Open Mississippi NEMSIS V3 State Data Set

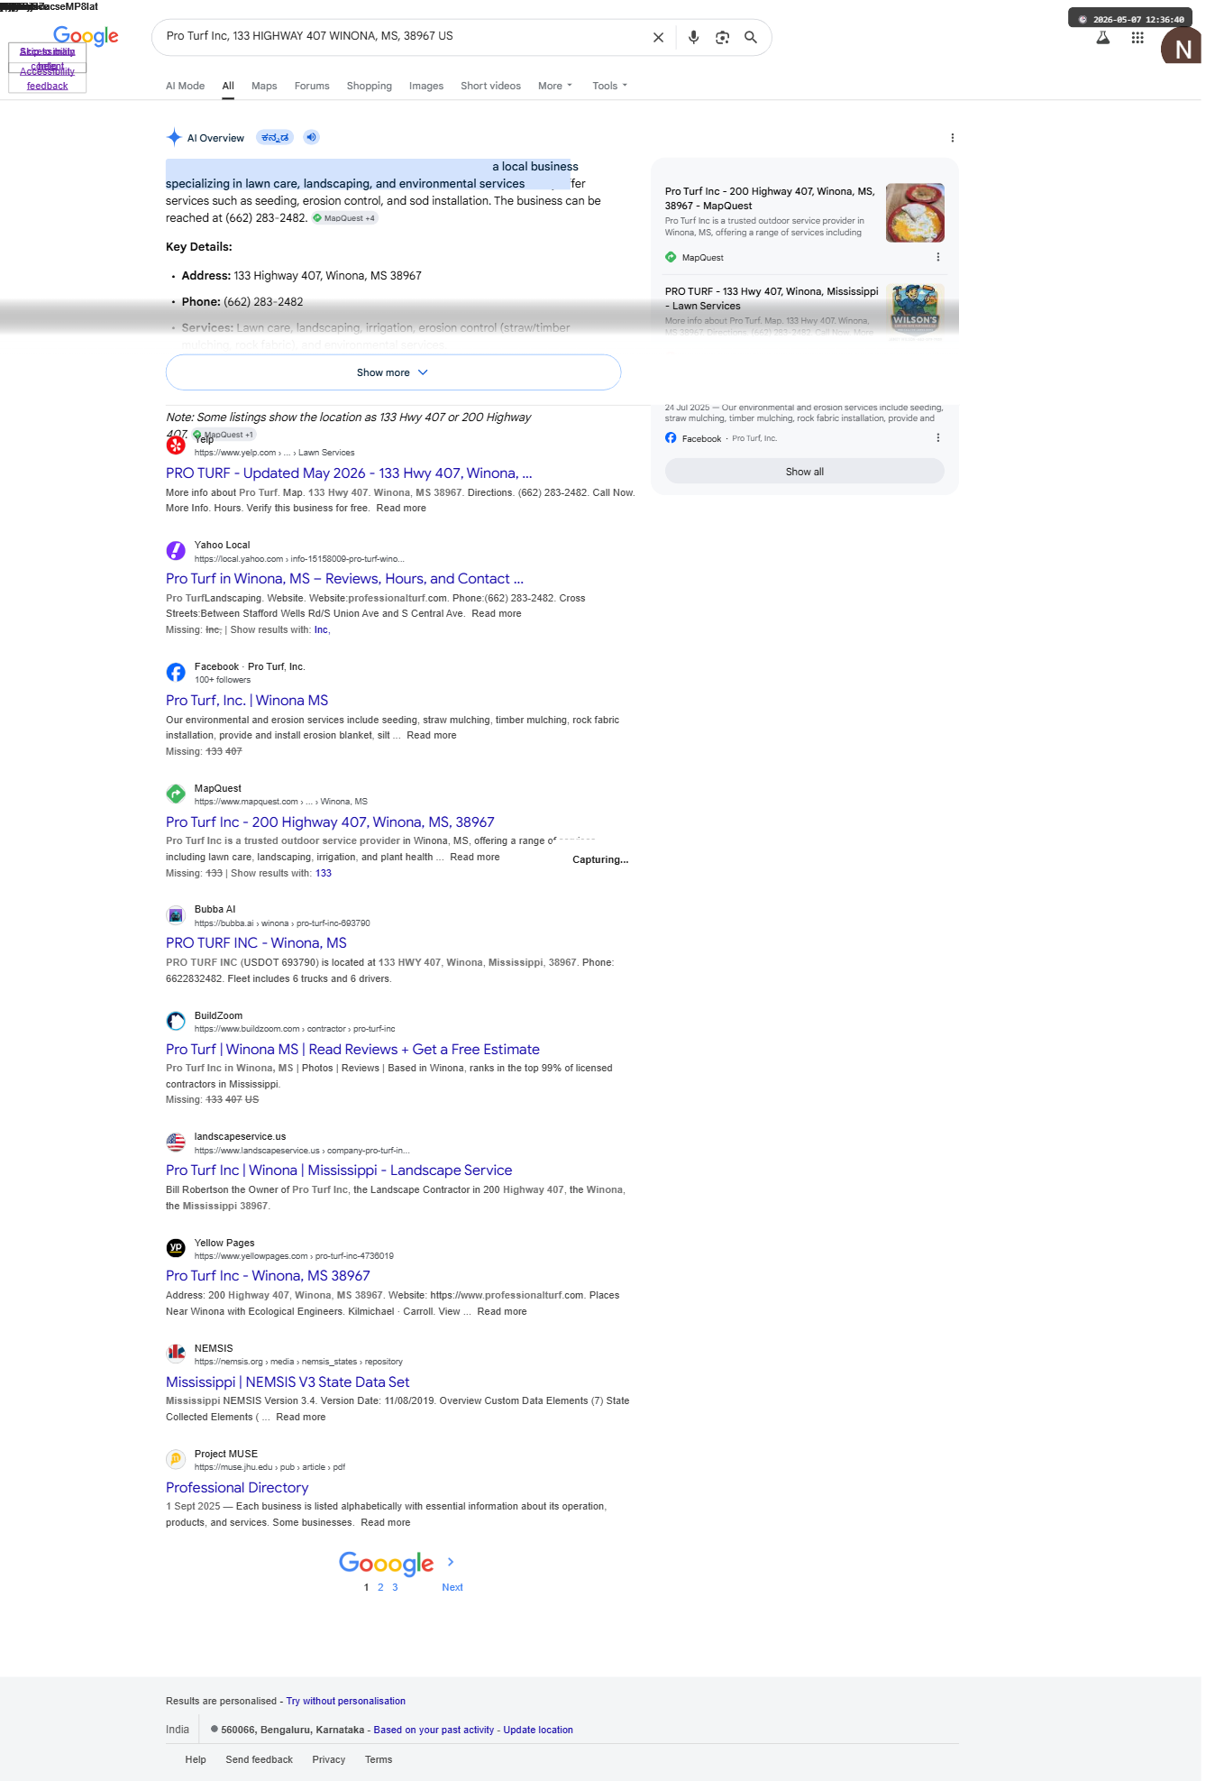click(x=288, y=1382)
